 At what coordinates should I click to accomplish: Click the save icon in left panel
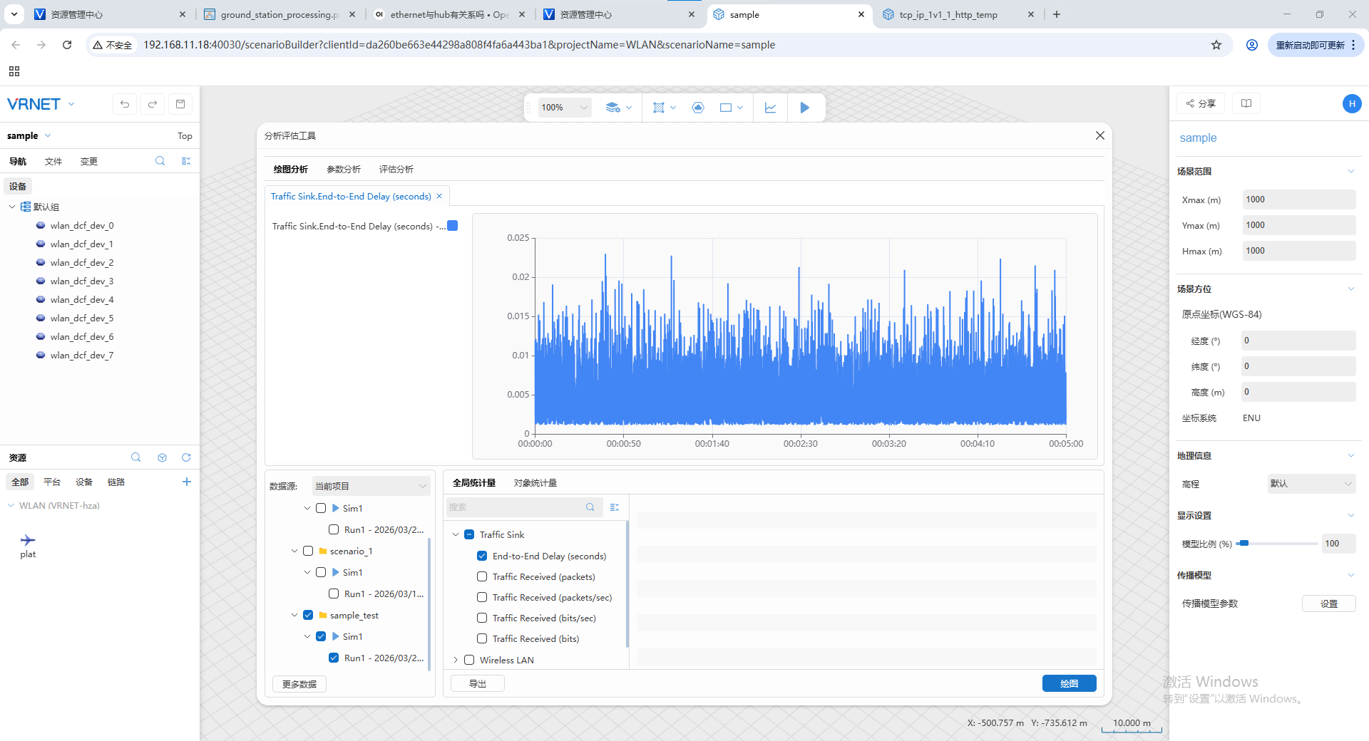(x=180, y=104)
